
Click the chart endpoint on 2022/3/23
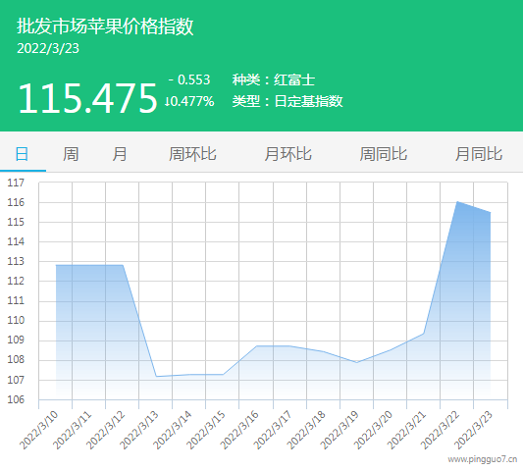point(490,212)
